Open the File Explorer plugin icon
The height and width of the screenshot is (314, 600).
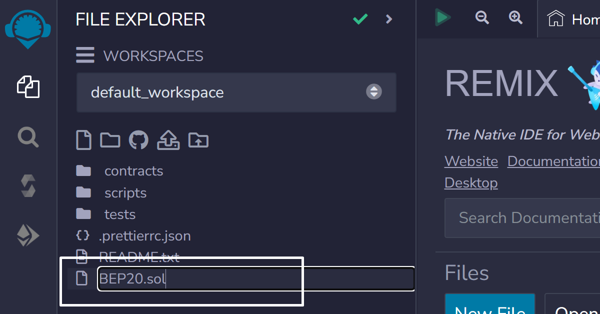[x=28, y=86]
